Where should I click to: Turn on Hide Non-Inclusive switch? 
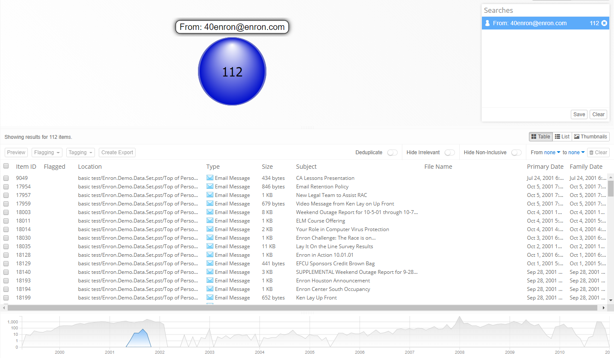pos(516,153)
